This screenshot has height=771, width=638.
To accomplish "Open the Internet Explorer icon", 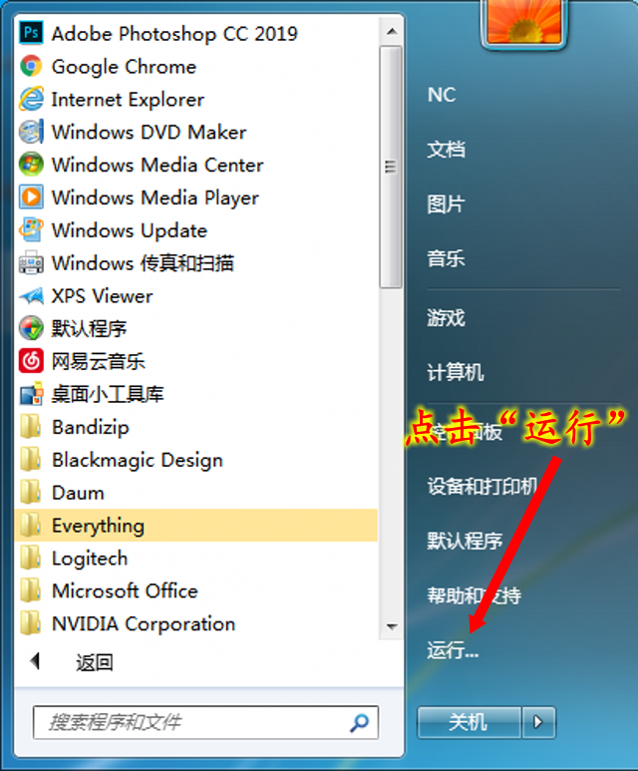I will click(x=31, y=99).
